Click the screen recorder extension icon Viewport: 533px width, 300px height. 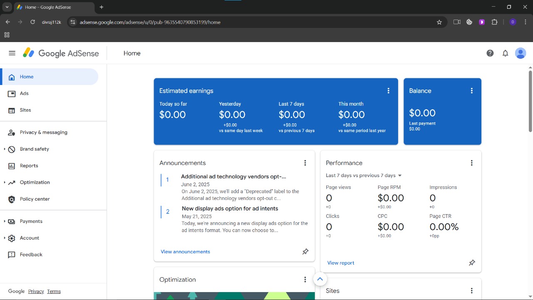457,22
